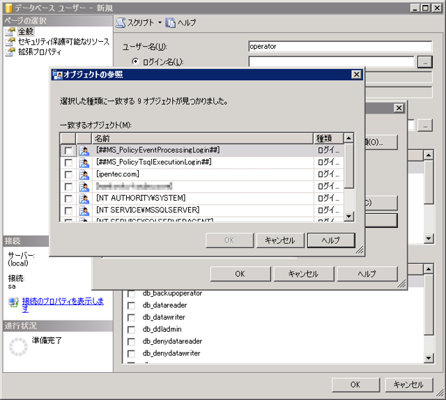
Task: Click the object list scroll up arrow
Action: pyautogui.click(x=348, y=138)
